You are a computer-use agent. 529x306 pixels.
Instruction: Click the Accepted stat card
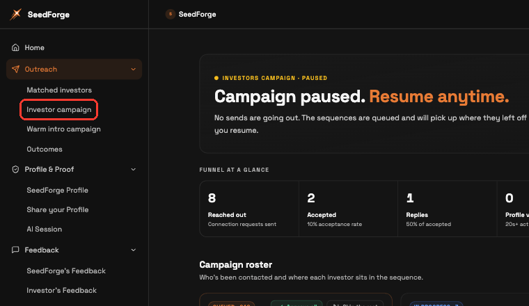tap(348, 209)
